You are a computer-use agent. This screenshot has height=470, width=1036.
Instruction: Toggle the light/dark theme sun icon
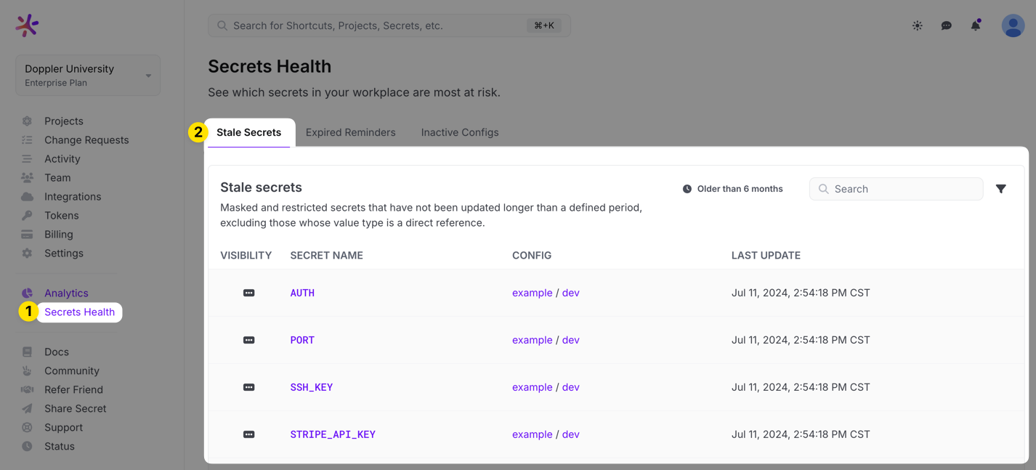click(918, 25)
